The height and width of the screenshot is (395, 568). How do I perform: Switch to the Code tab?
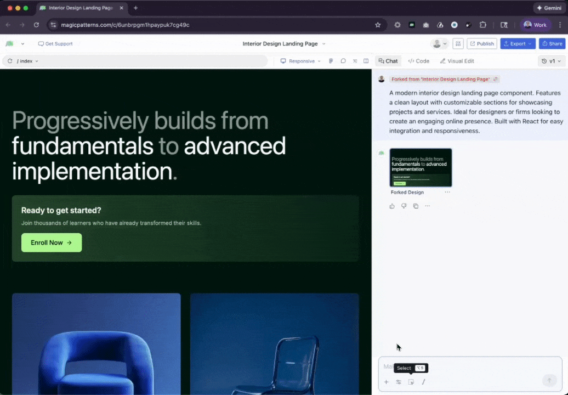tap(418, 61)
